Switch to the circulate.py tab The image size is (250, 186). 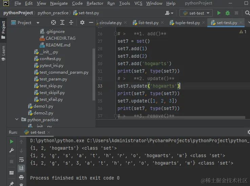pos(110,23)
